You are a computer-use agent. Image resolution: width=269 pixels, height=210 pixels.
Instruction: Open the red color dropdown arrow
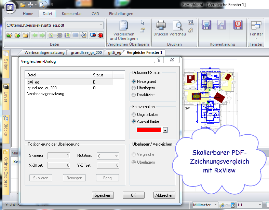(x=165, y=130)
